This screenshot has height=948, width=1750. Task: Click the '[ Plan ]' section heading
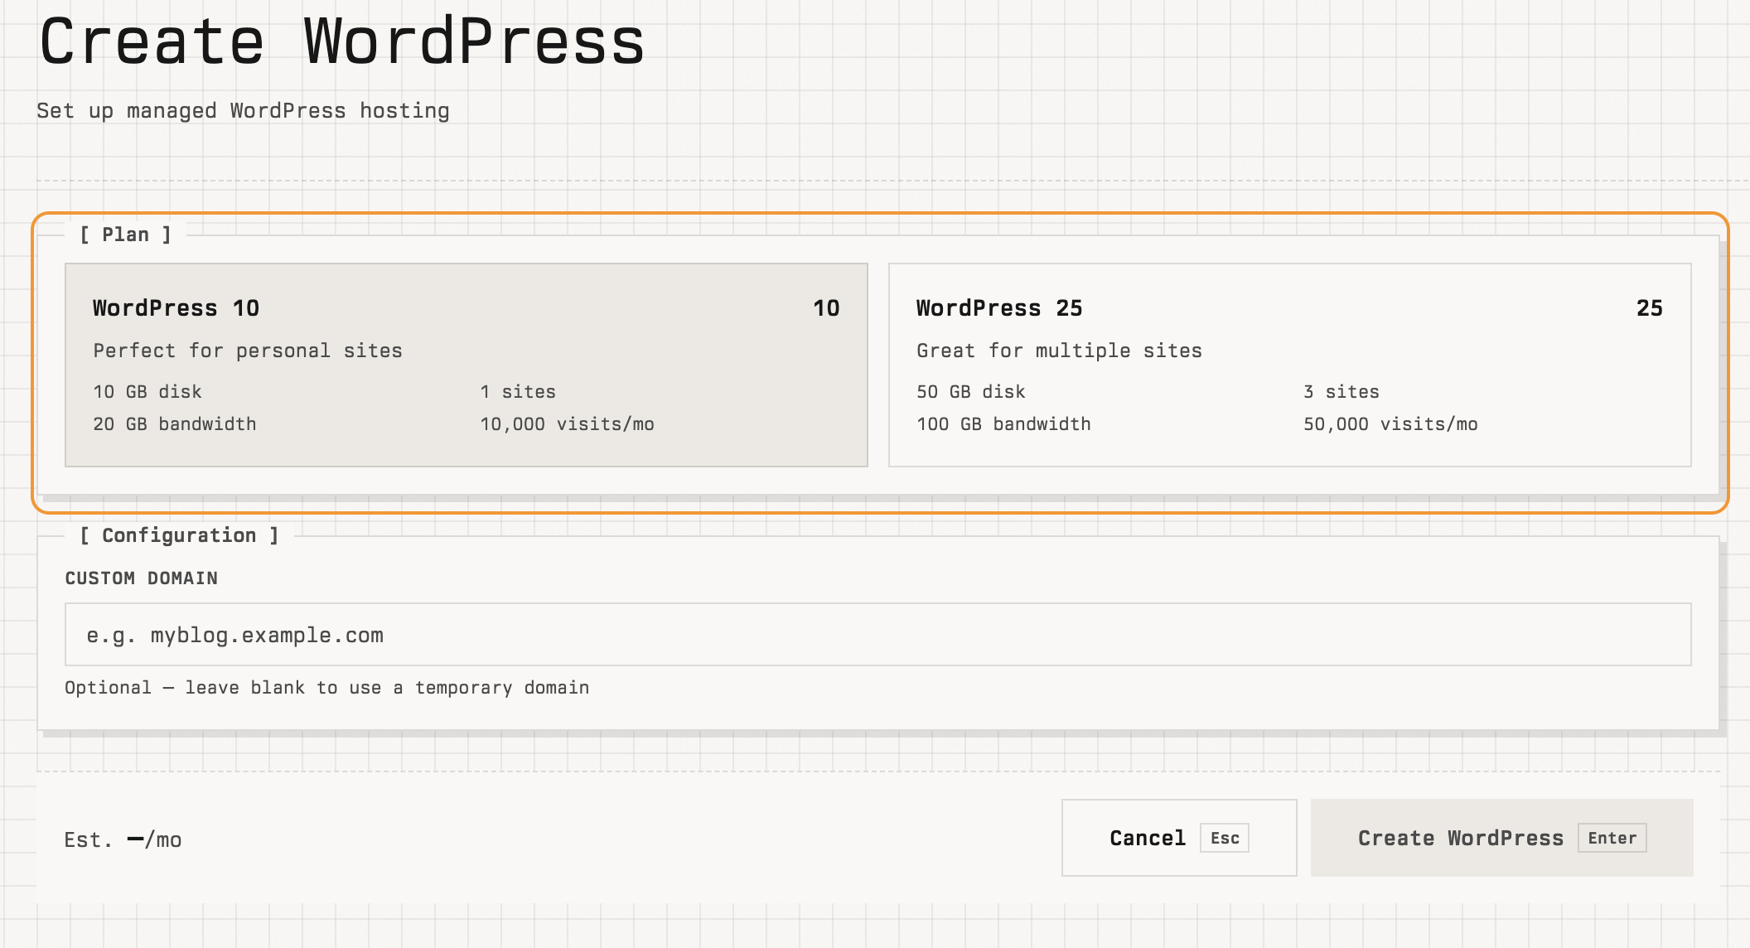click(125, 235)
